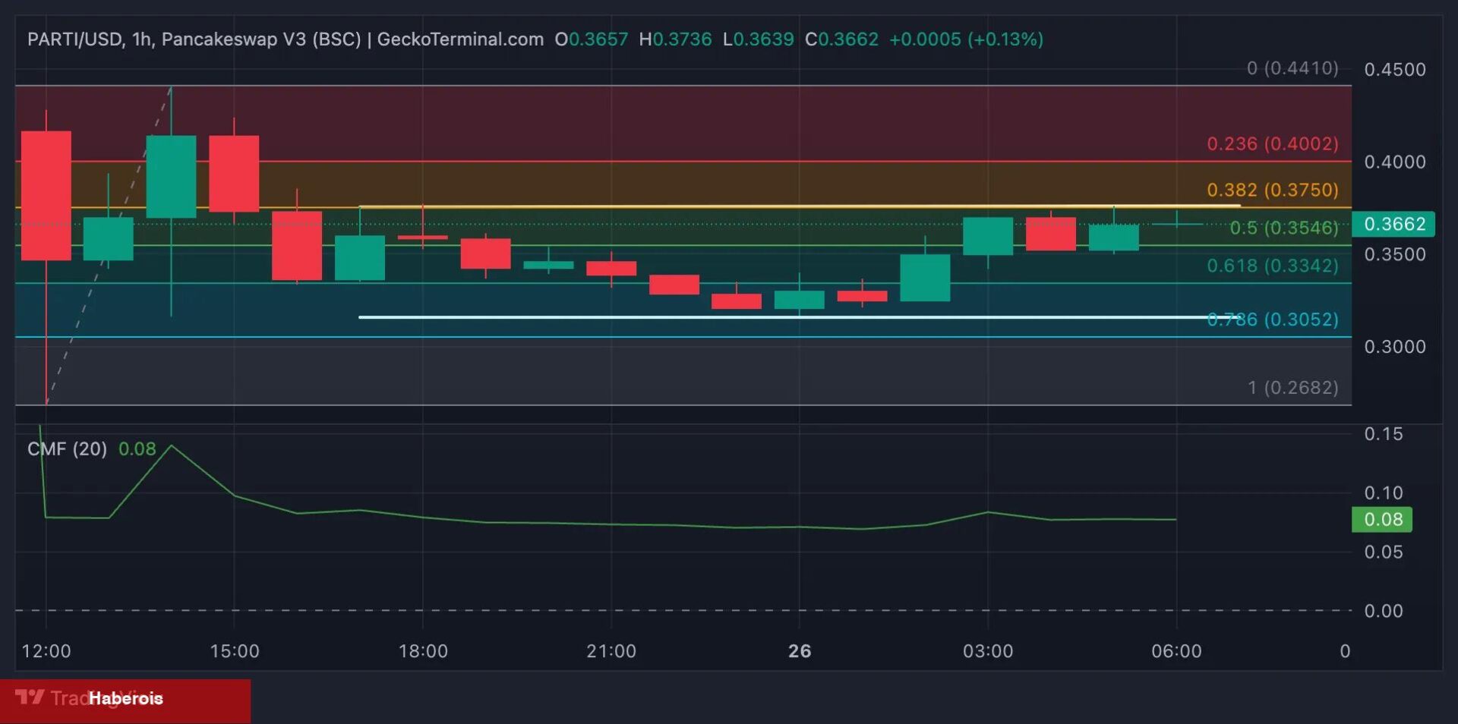Select the Fibonacci label 0.382 (0.3750)

coord(1273,190)
